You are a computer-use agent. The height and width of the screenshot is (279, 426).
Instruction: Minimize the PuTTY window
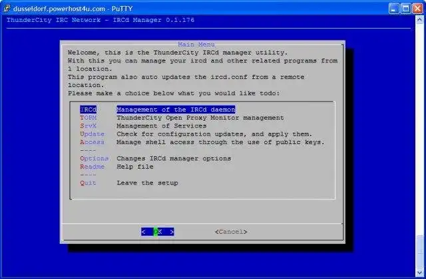pyautogui.click(x=394, y=9)
